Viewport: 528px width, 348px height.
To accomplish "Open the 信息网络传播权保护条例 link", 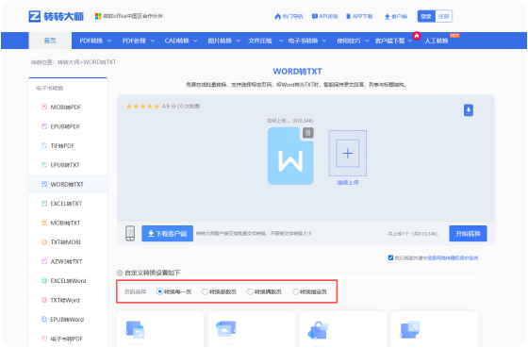I will coord(453,258).
